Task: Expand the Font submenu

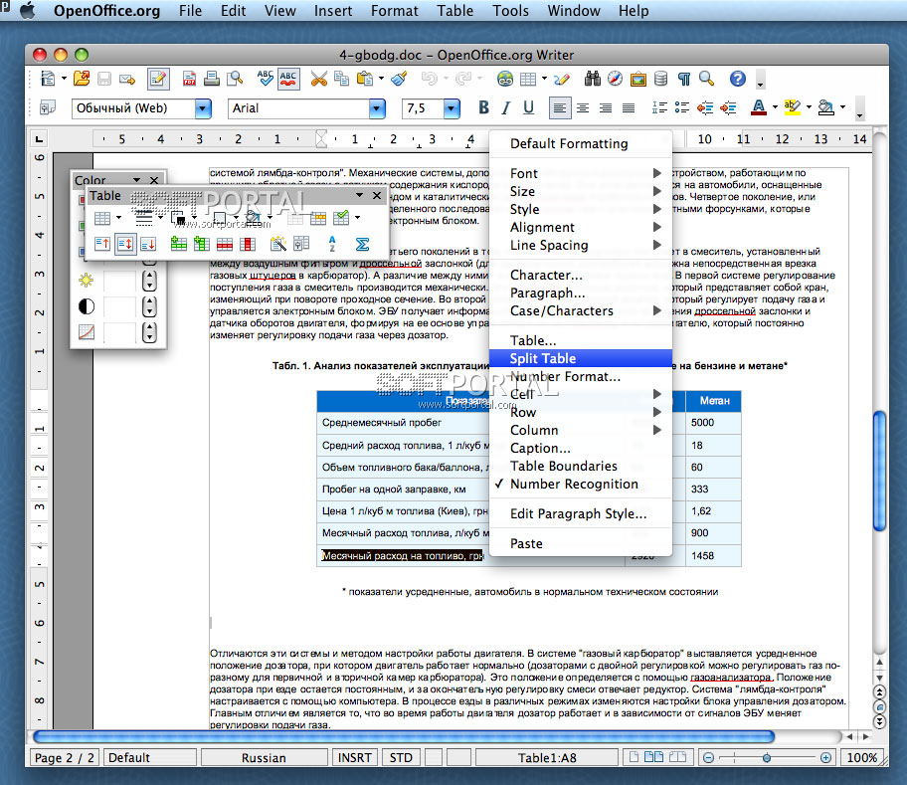Action: (580, 173)
